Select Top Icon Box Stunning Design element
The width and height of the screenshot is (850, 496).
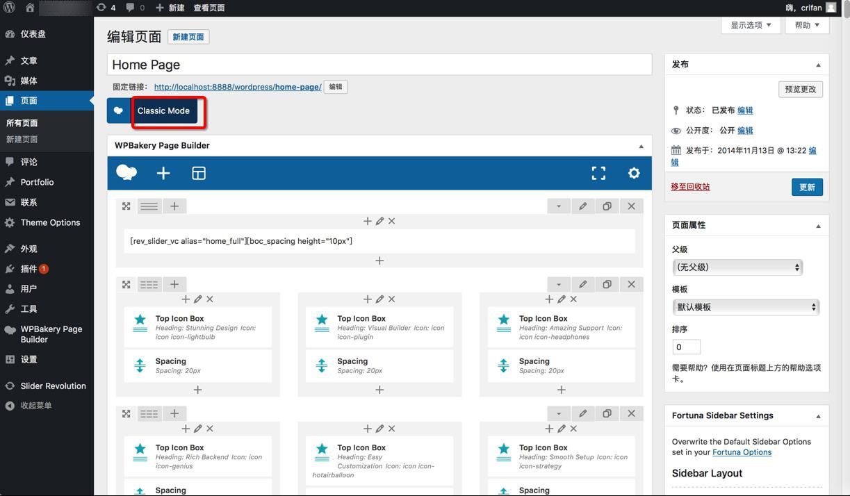pyautogui.click(x=198, y=327)
